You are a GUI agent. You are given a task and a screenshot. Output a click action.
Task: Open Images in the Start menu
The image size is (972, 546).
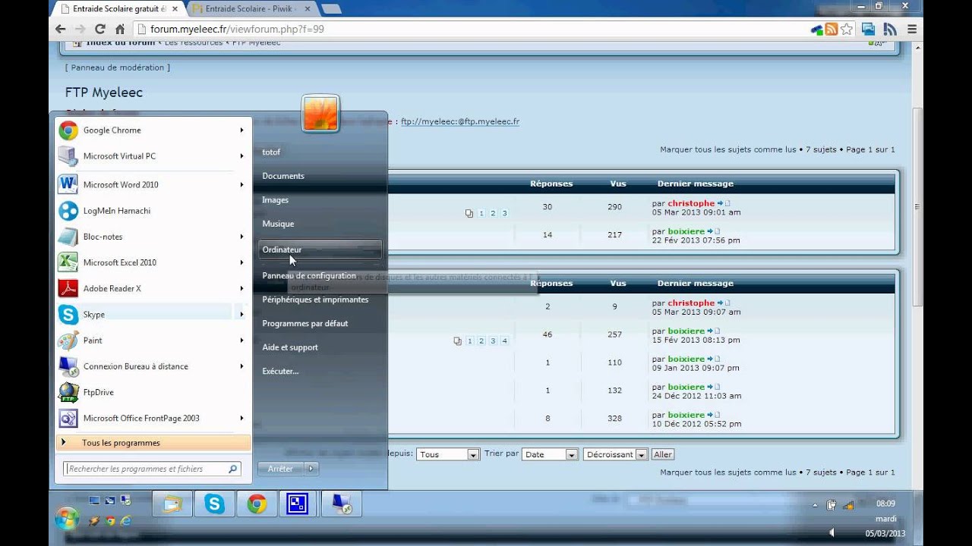320,200
